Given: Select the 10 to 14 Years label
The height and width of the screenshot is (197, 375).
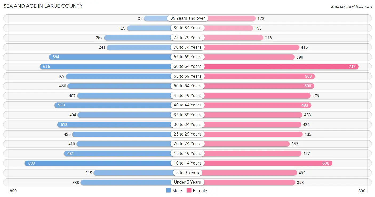Looking at the screenshot, I should pyautogui.click(x=187, y=163).
